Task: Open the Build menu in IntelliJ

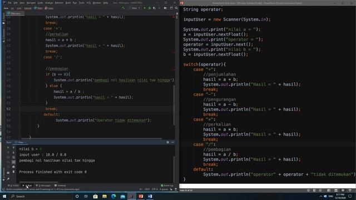Action: [x=68, y=3]
